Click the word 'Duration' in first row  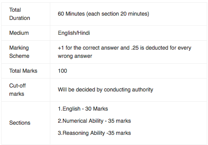pos(20,18)
